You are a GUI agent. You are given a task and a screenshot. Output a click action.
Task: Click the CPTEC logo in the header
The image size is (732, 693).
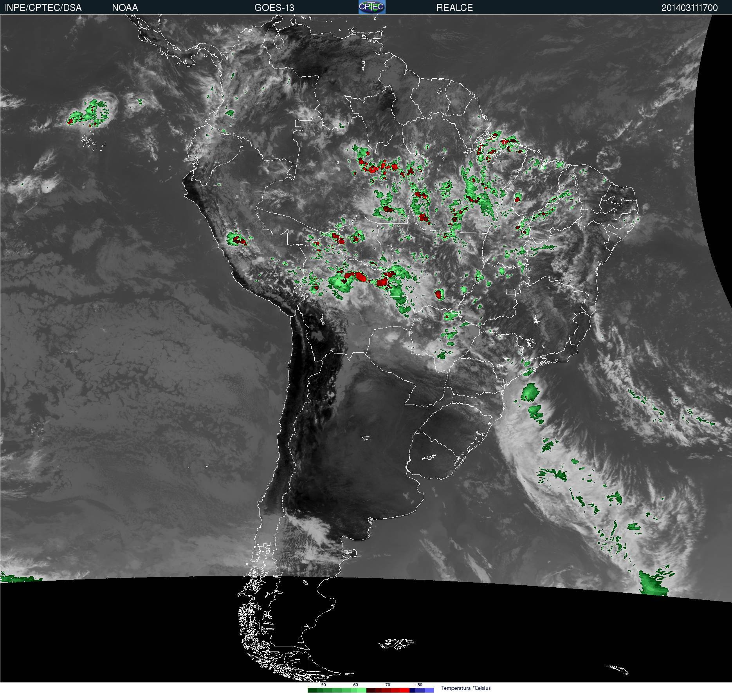coord(372,7)
